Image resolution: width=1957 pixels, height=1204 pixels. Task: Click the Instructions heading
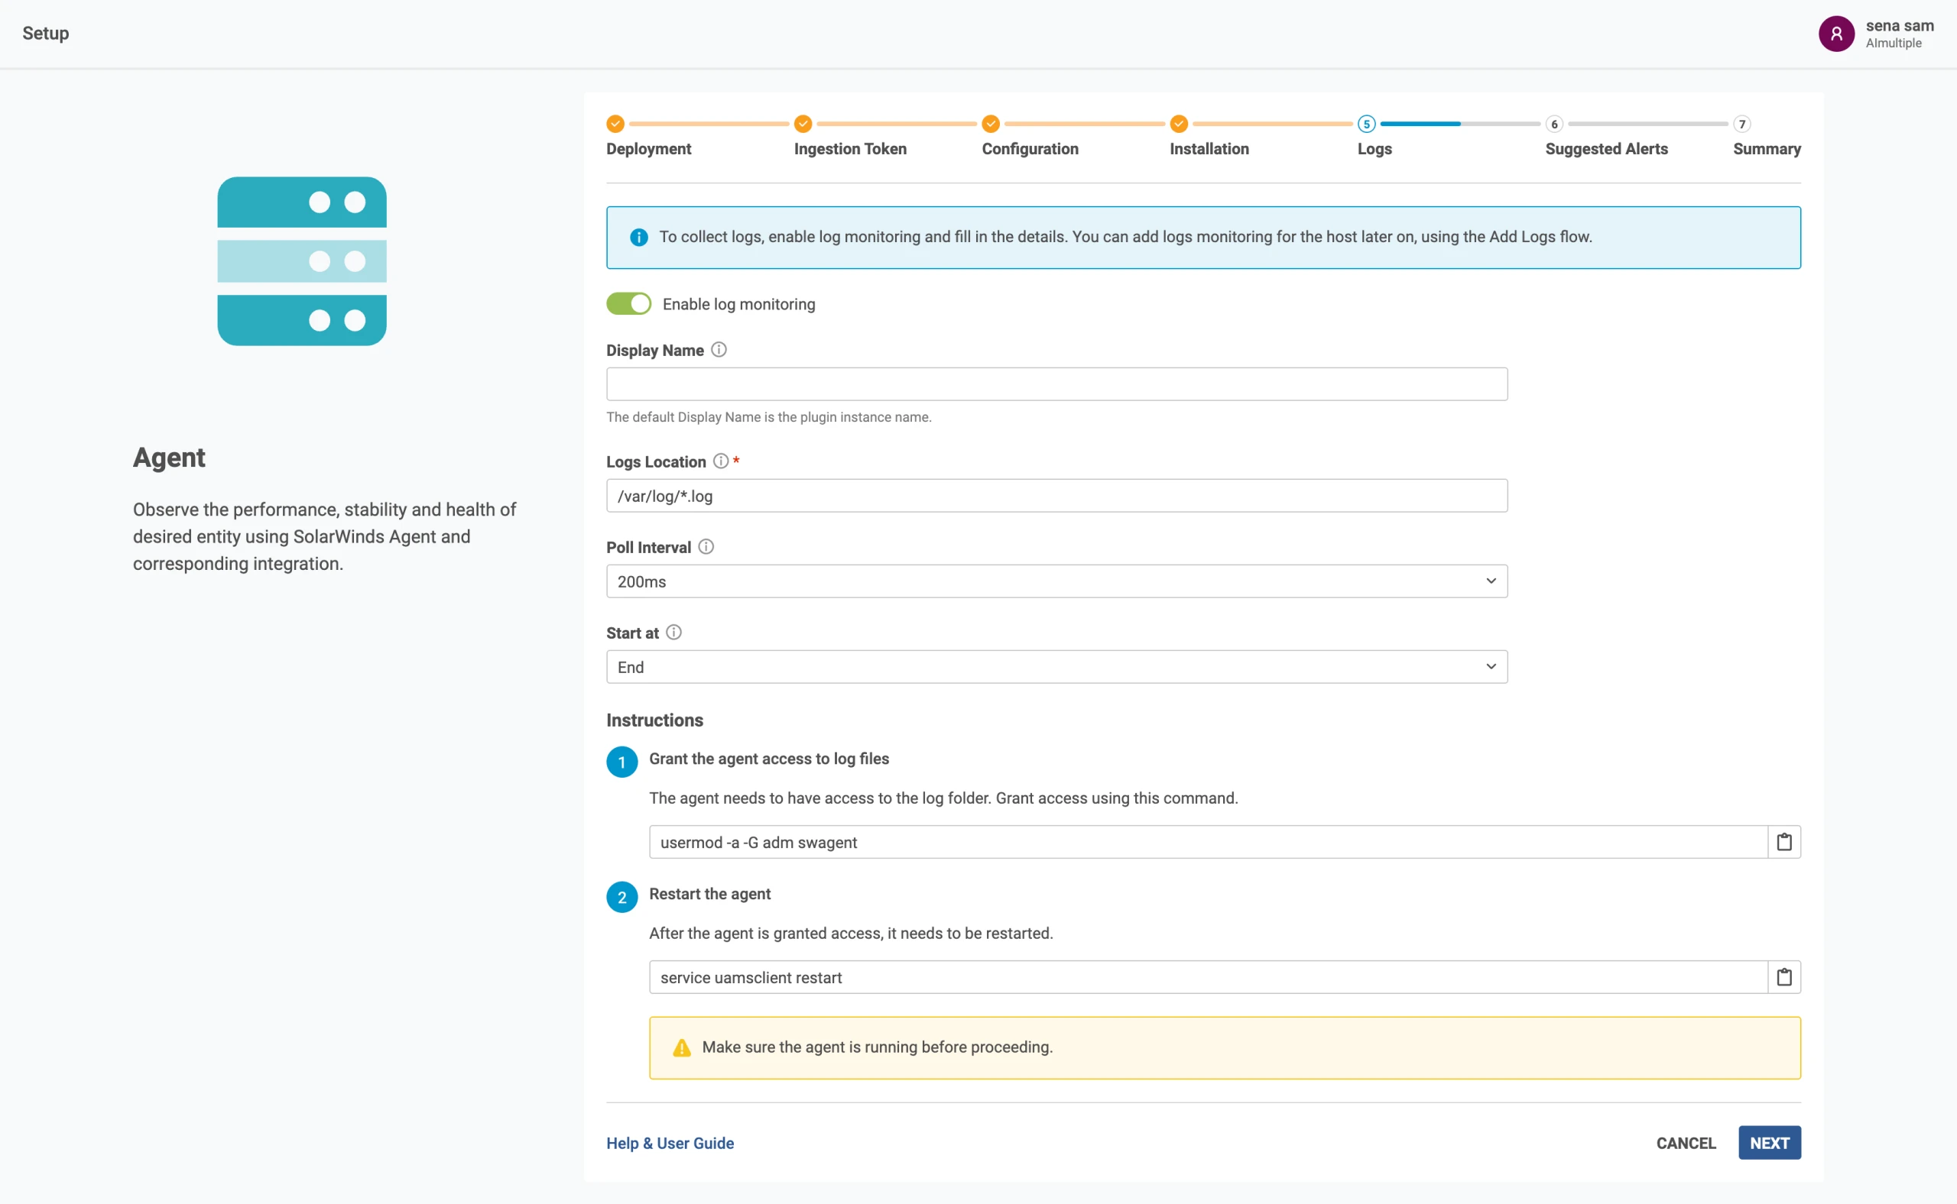[x=654, y=720]
